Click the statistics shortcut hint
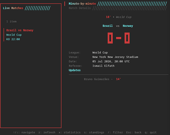The height and width of the screenshot is (135, 170). 70,132
